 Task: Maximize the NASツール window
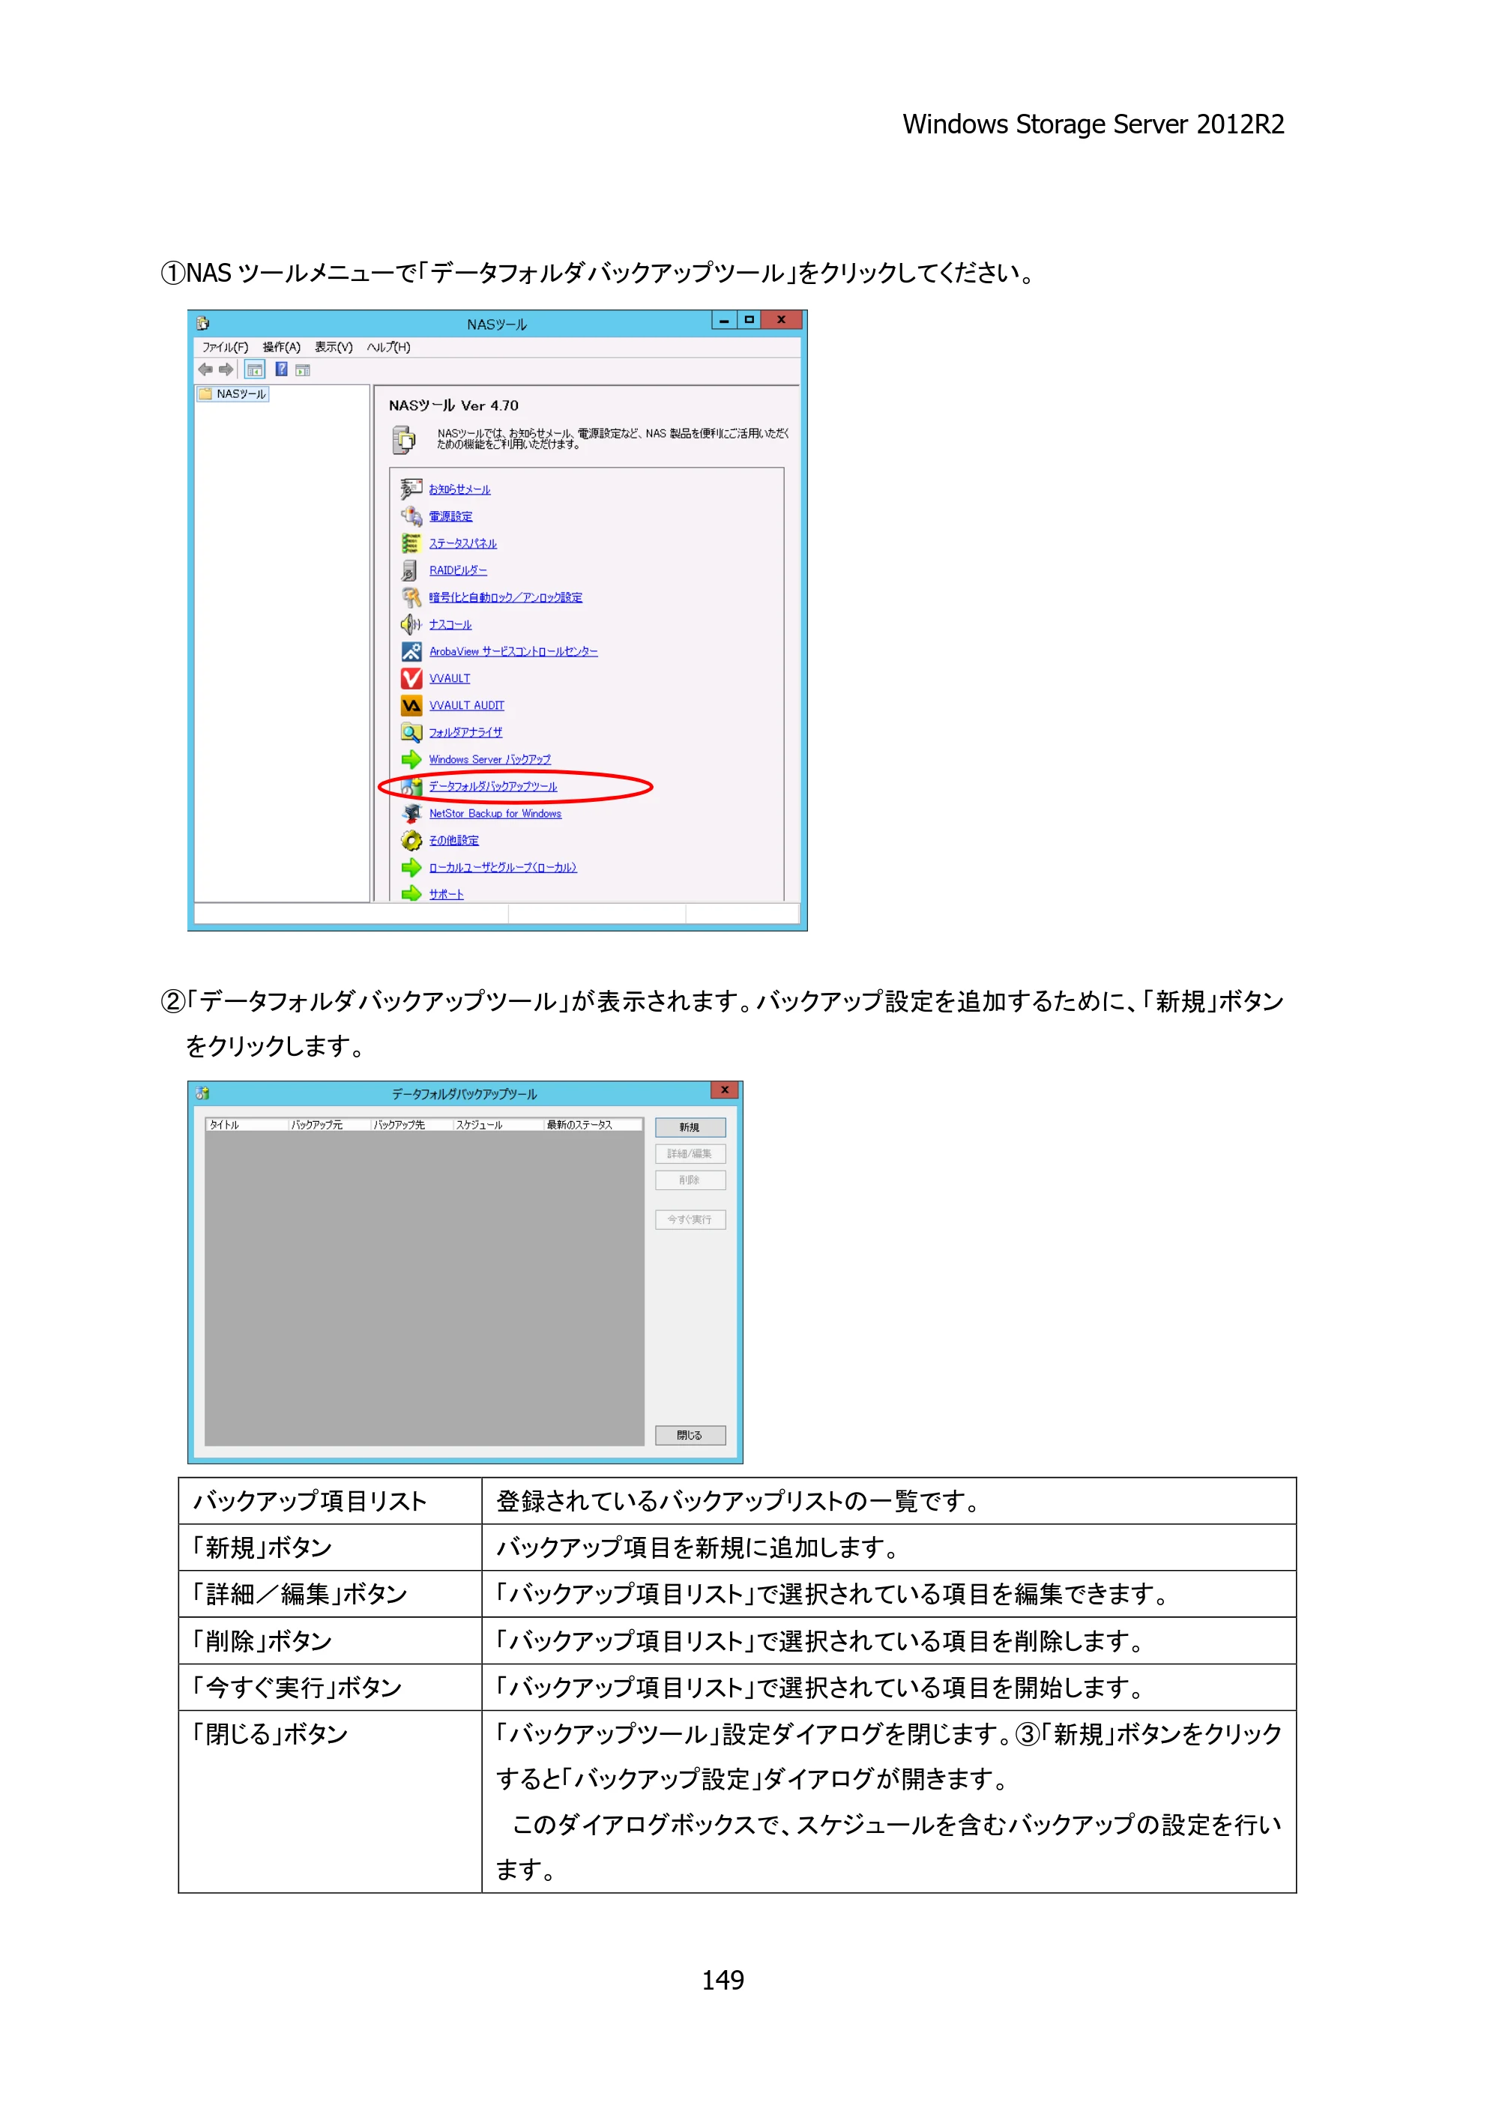[749, 319]
